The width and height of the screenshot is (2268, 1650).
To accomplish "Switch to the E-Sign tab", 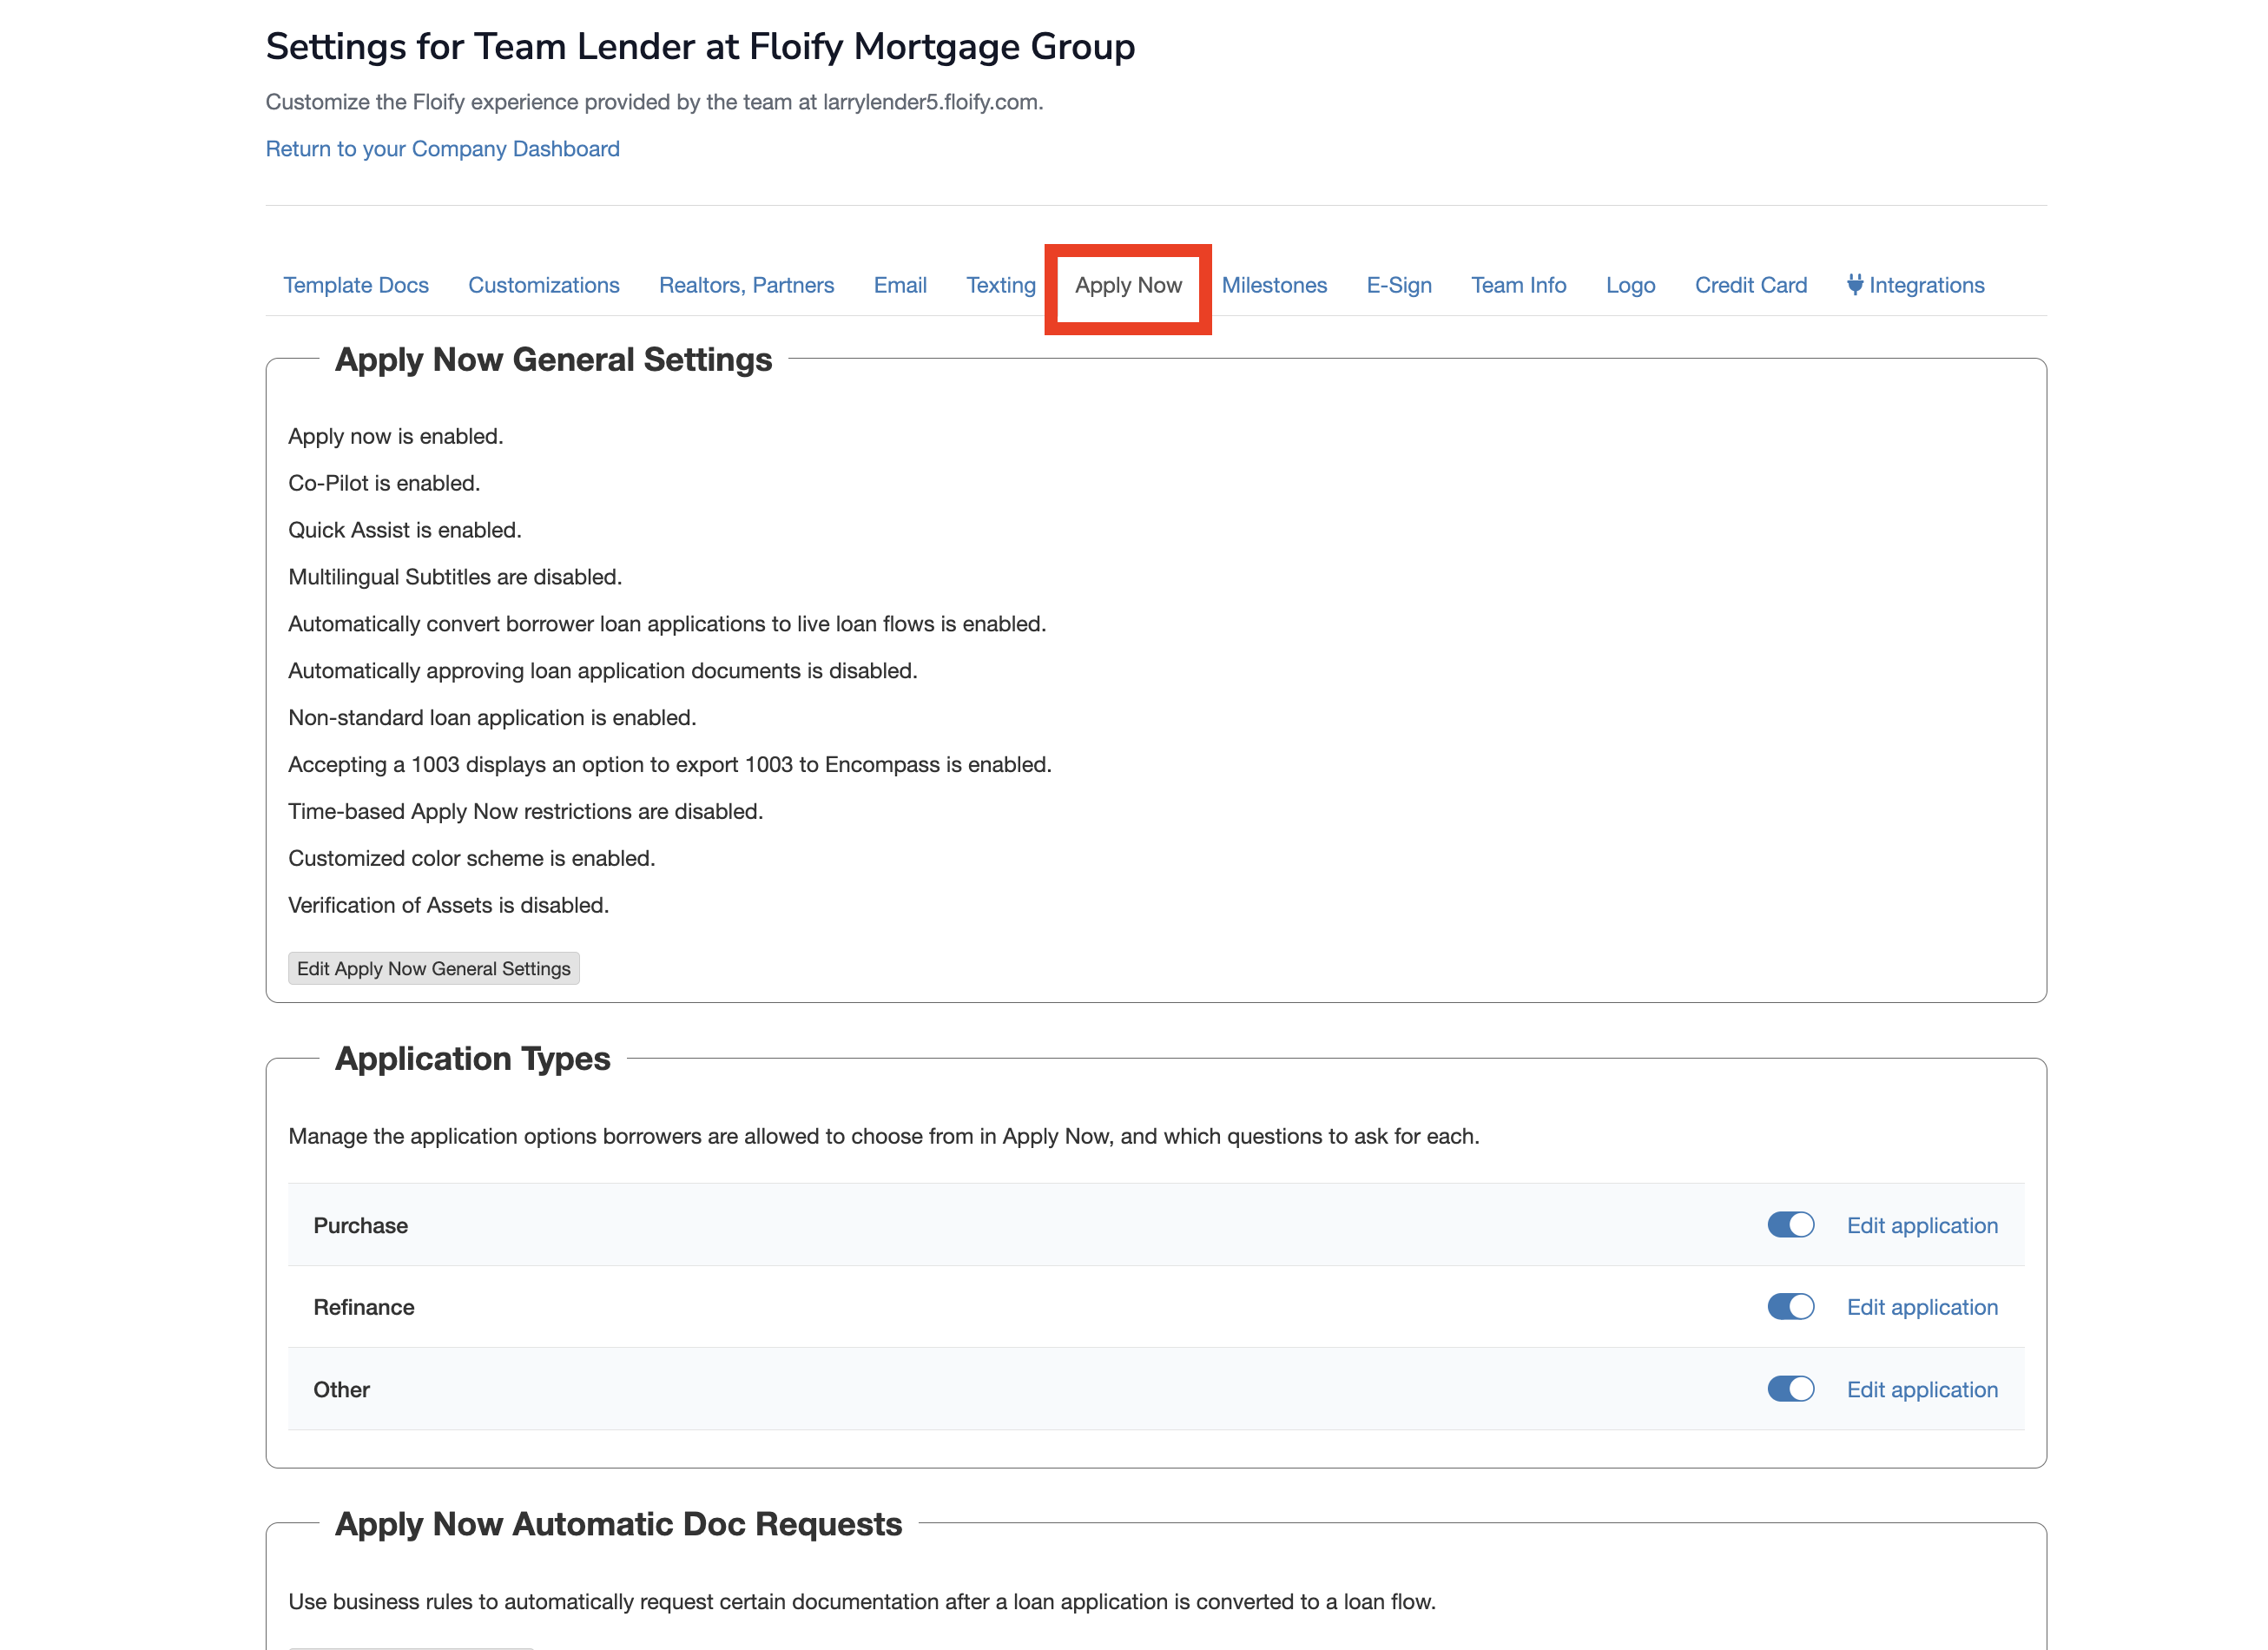I will tap(1398, 285).
